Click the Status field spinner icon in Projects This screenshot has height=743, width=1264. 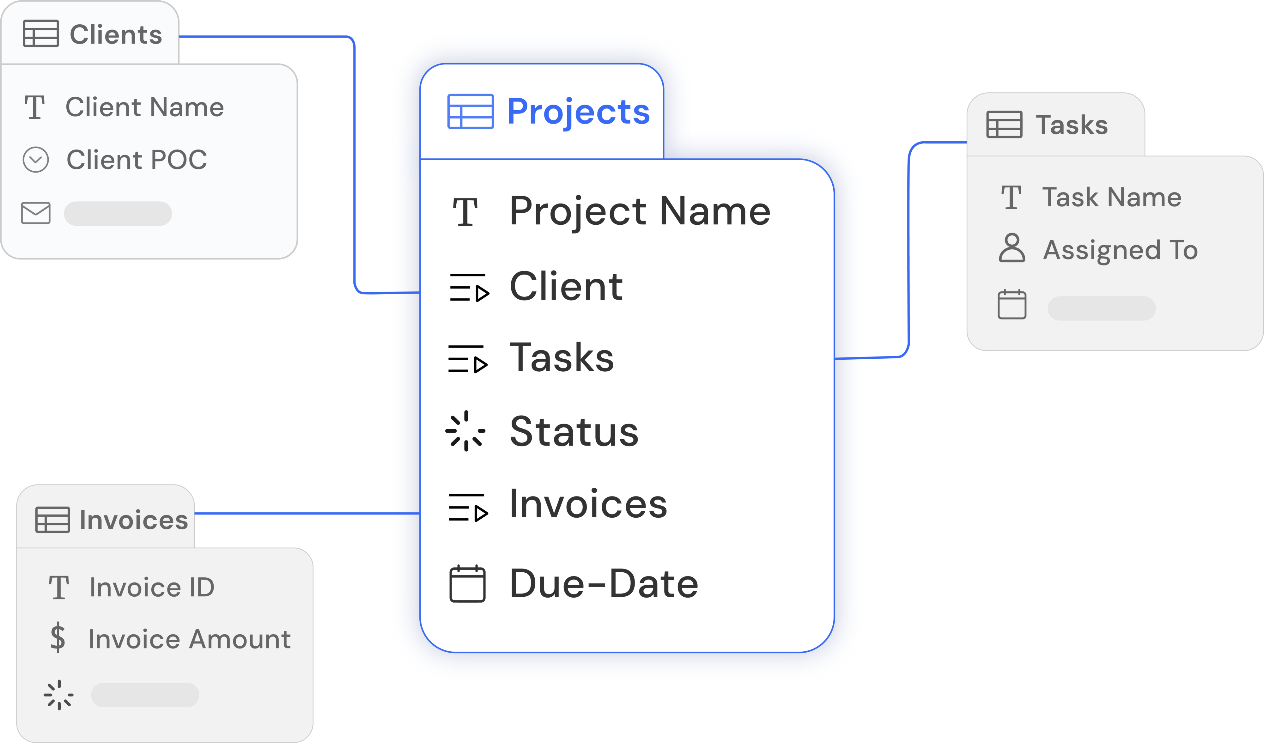pyautogui.click(x=465, y=431)
